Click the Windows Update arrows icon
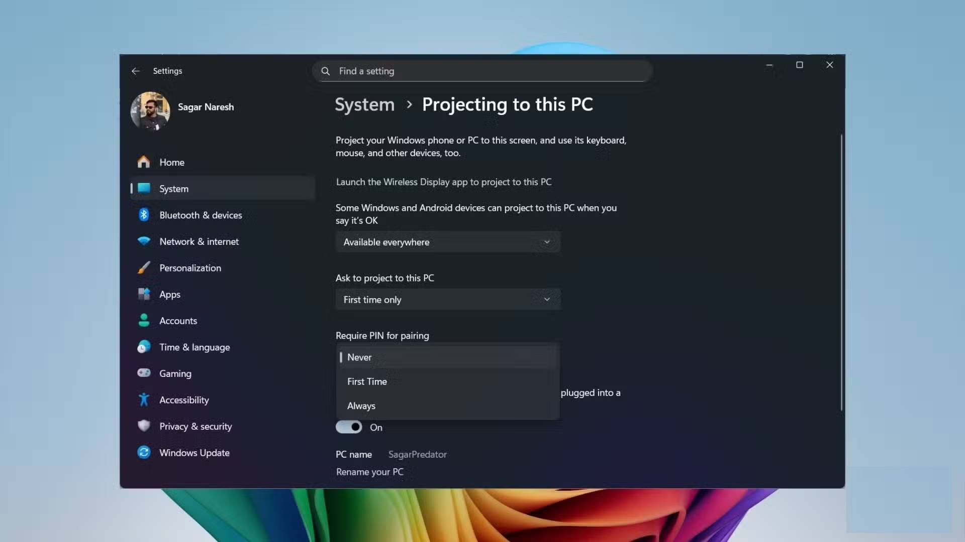Screen dimensions: 965x542 144,453
